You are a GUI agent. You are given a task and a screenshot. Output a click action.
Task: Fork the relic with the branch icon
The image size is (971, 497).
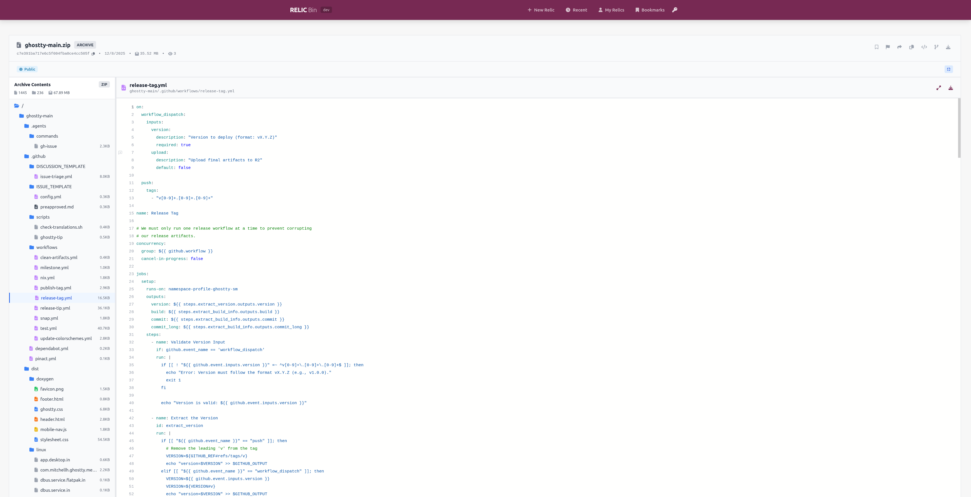pyautogui.click(x=936, y=47)
